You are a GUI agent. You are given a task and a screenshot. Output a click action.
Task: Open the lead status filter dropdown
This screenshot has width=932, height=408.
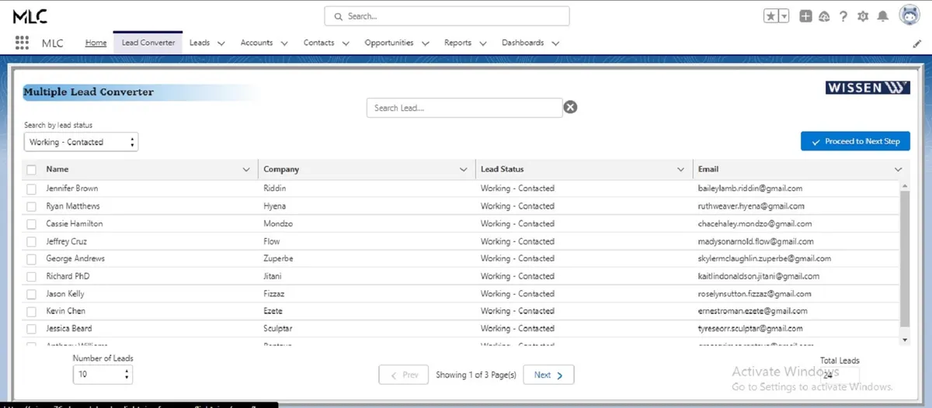point(81,142)
